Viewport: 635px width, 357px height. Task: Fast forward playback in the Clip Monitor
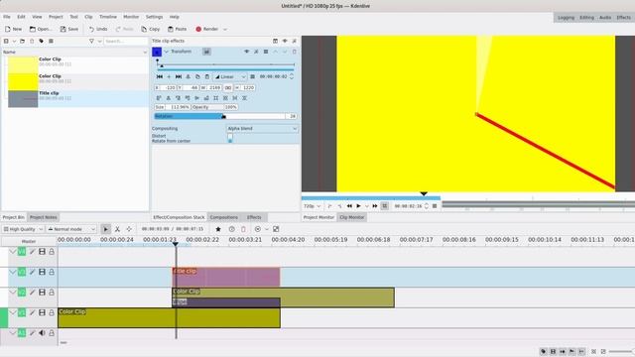pos(375,206)
